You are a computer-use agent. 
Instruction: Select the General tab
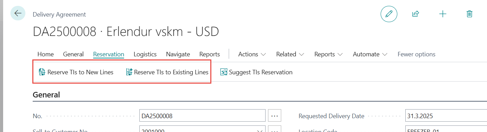pos(73,54)
